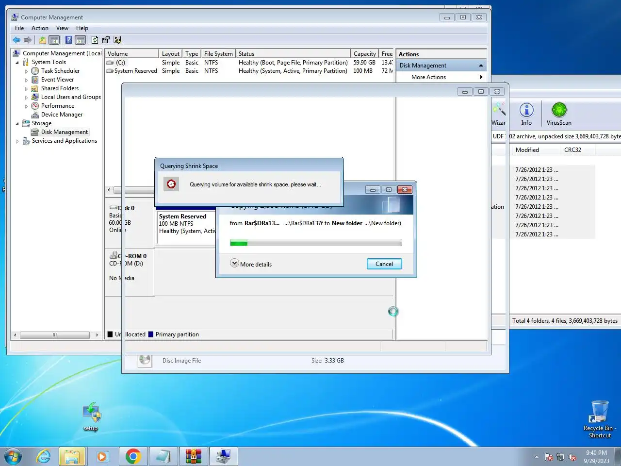Expand the Performance node arrow

(26, 106)
